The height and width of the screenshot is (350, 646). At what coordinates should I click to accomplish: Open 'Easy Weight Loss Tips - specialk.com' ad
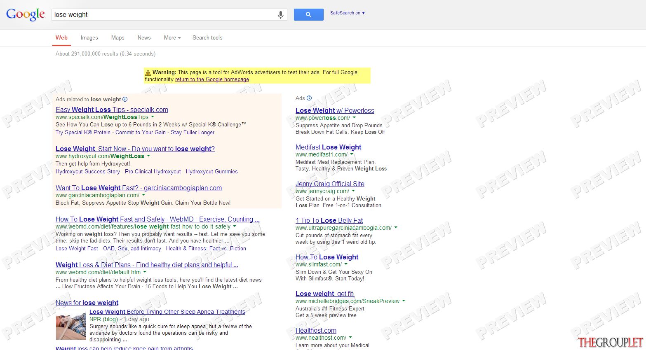112,110
